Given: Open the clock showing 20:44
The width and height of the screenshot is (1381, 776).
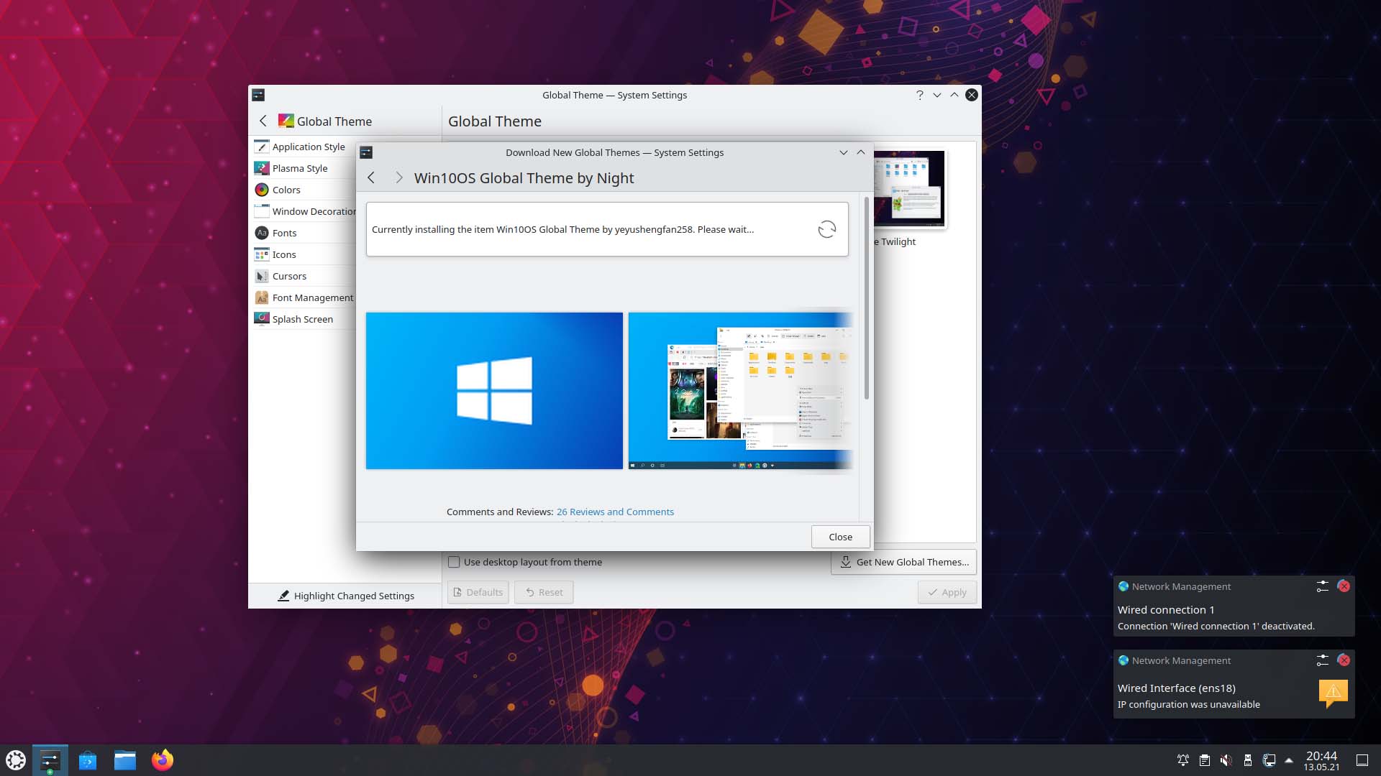Looking at the screenshot, I should pos(1321,760).
